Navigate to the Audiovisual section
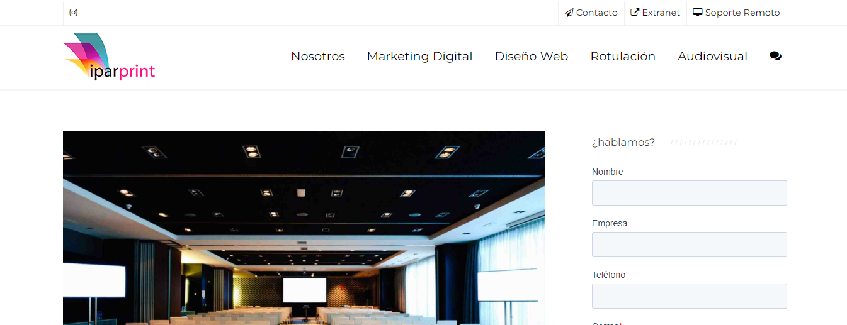Image resolution: width=847 pixels, height=325 pixels. [x=712, y=57]
